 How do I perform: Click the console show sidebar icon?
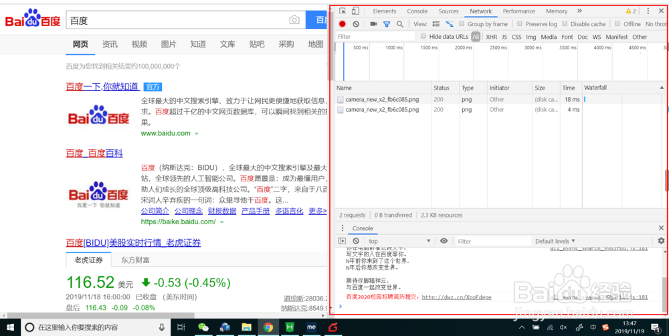(x=342, y=241)
